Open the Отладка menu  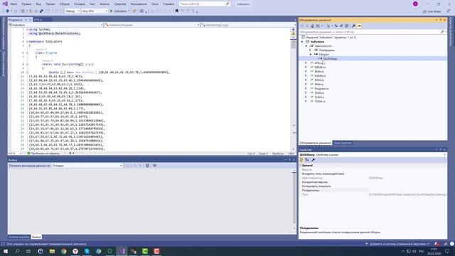[x=79, y=4]
